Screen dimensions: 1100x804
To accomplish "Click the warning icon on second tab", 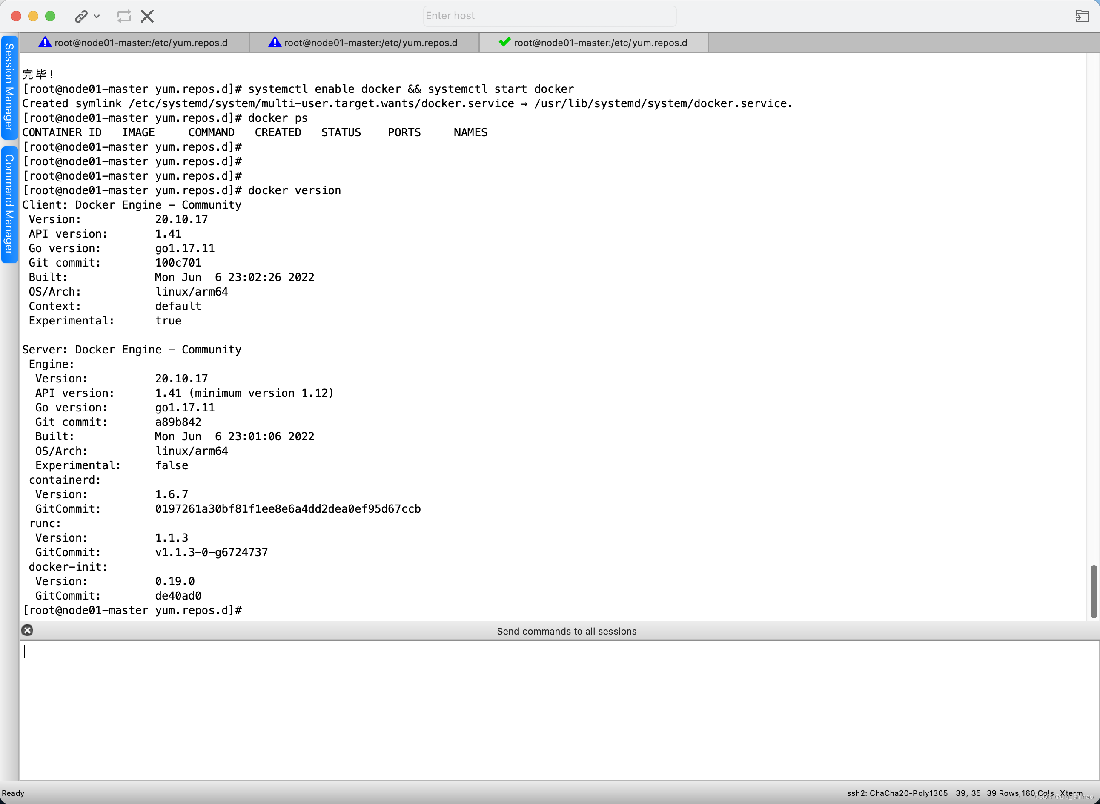I will 275,42.
